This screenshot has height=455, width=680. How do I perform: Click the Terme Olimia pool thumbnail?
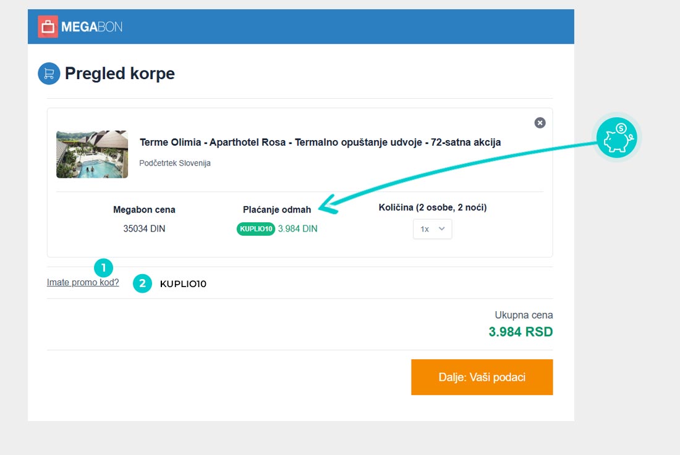click(92, 154)
